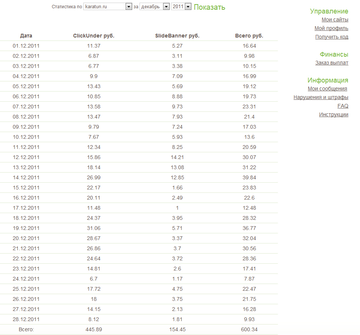Click the Управление section heading
This screenshot has height=335, width=360.
[x=329, y=11]
